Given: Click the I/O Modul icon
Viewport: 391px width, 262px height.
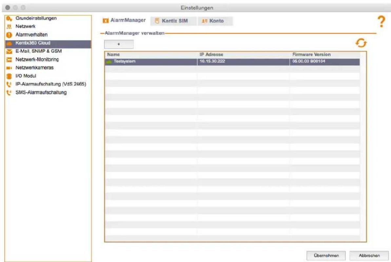Looking at the screenshot, I should (9, 76).
